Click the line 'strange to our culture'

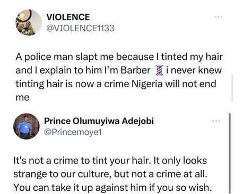(x=63, y=174)
